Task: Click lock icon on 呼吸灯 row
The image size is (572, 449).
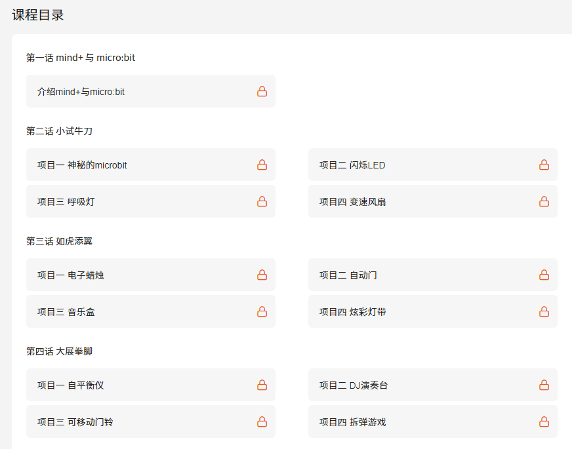Action: click(x=262, y=202)
